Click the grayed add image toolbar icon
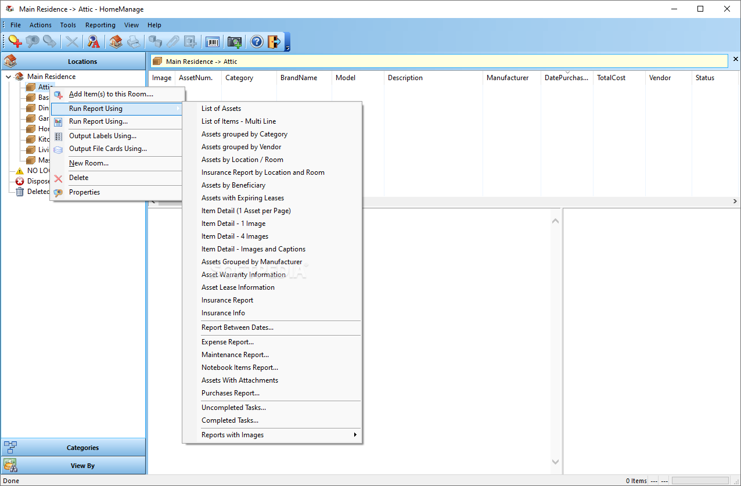This screenshot has width=741, height=486. tap(190, 42)
